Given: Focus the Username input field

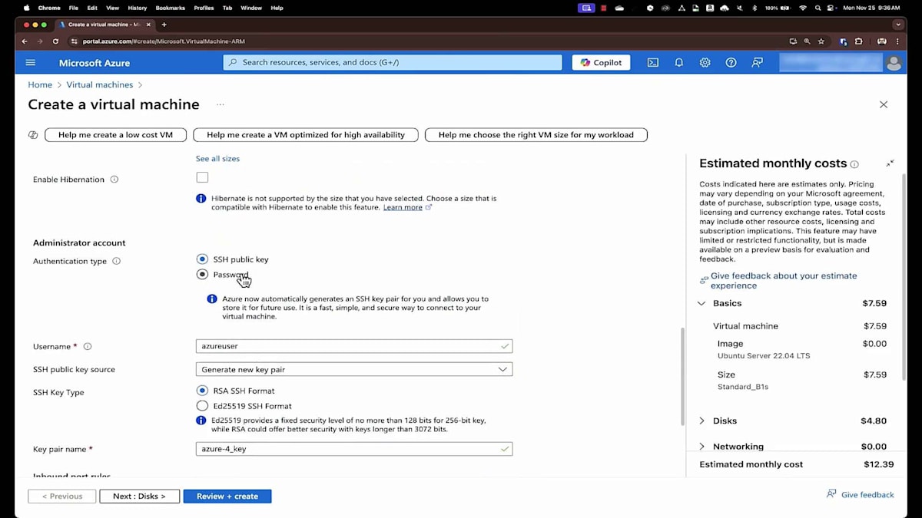Looking at the screenshot, I should tap(354, 346).
